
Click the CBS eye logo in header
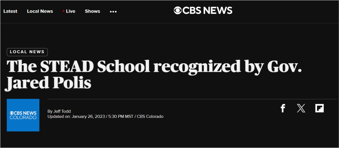tap(178, 11)
